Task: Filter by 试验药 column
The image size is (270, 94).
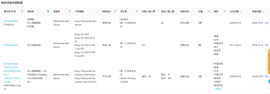Action: click(x=69, y=11)
